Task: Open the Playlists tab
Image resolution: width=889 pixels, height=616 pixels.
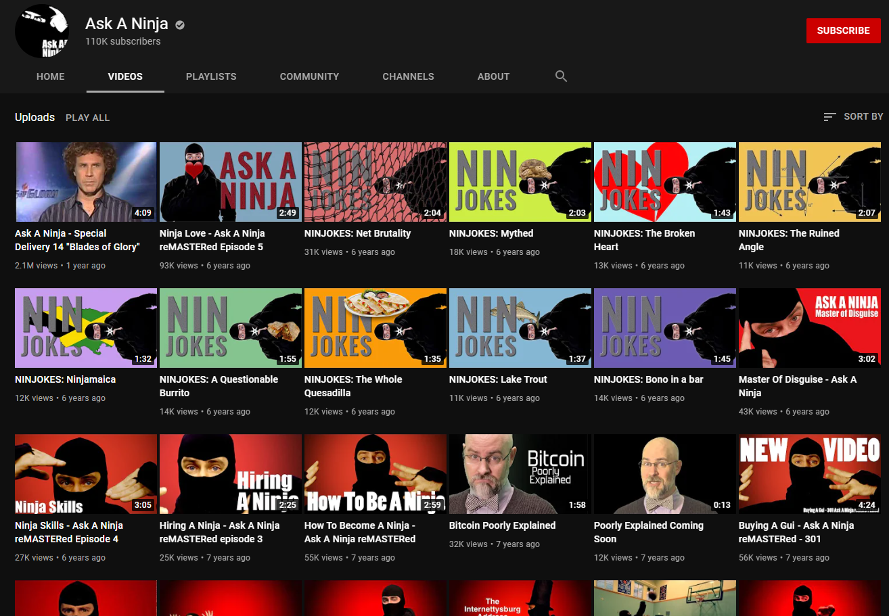Action: (211, 76)
